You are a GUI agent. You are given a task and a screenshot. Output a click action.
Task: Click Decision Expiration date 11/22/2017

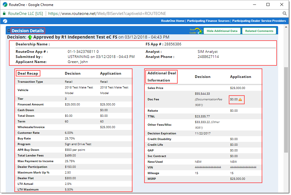203,133
